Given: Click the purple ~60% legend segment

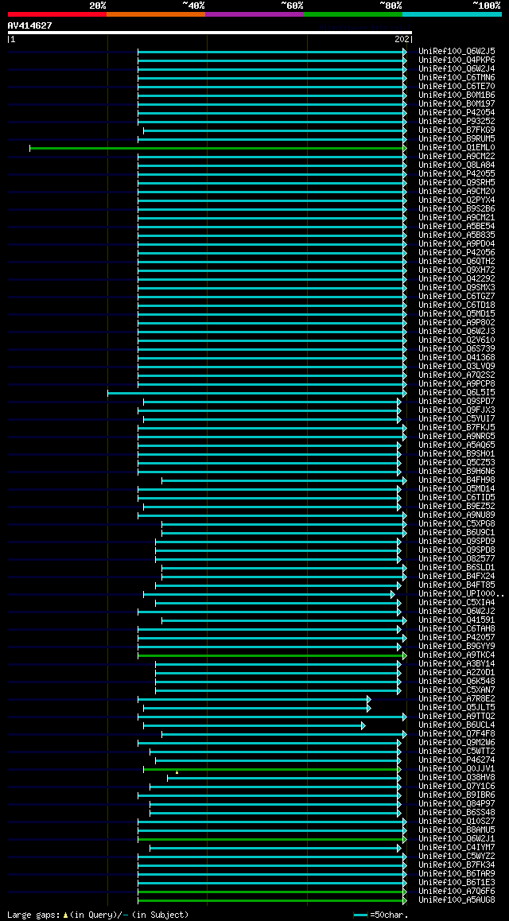Looking at the screenshot, I should [254, 14].
